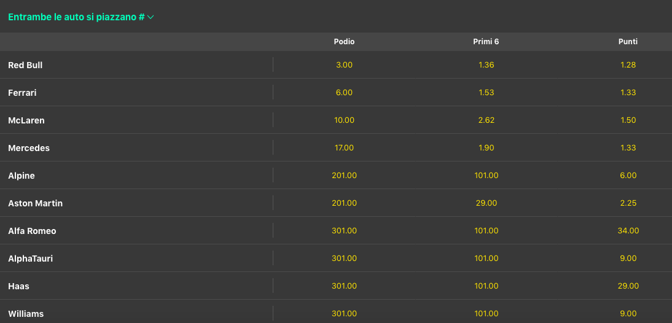Choose Alfa Romeo Punti odds 34.00
This screenshot has width=672, height=323.
628,231
